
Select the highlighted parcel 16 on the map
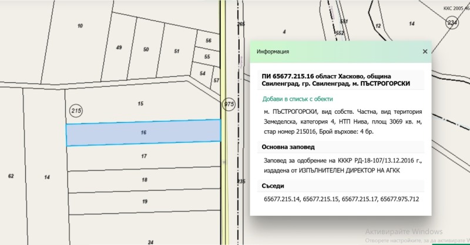click(x=143, y=133)
